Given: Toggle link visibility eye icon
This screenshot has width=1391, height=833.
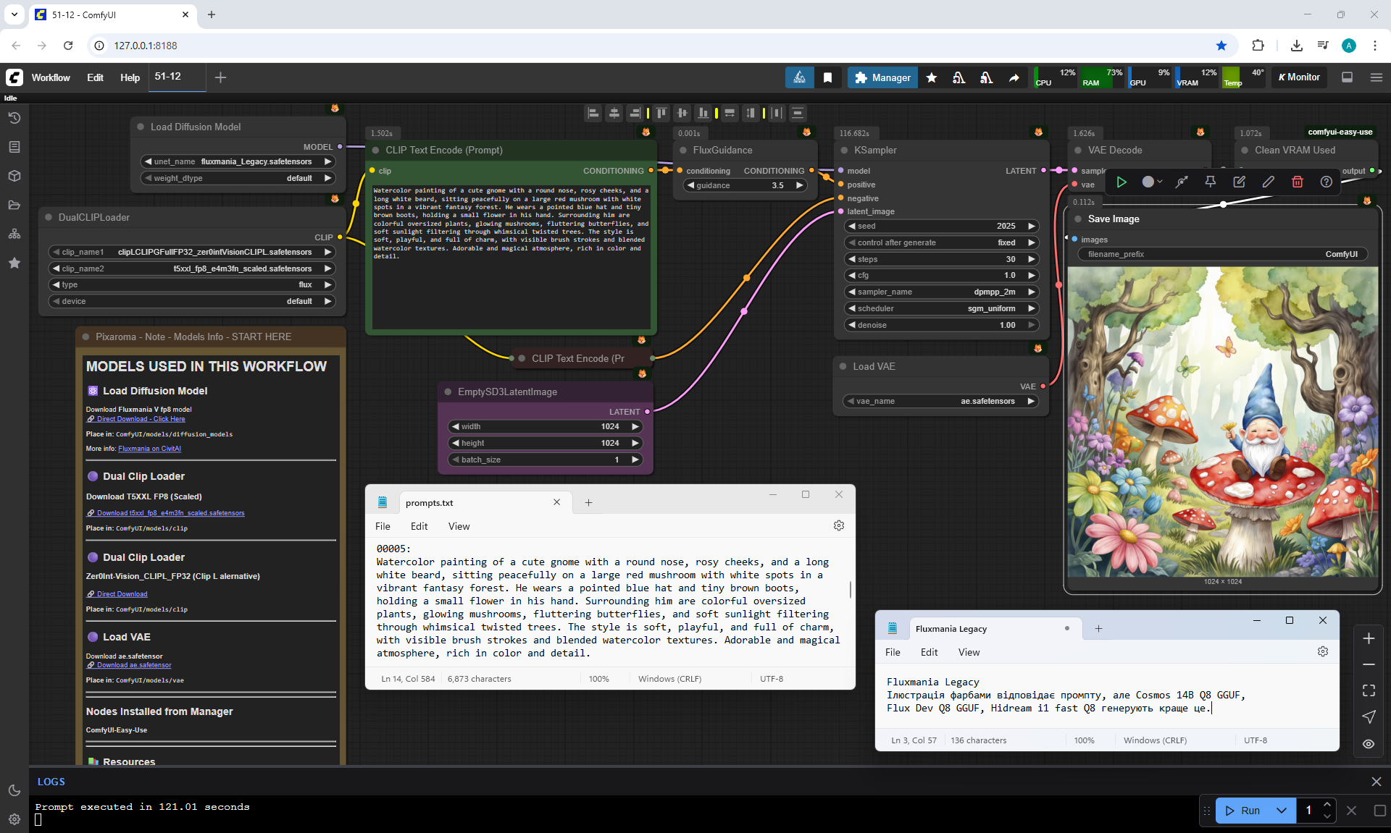Looking at the screenshot, I should [x=1368, y=743].
